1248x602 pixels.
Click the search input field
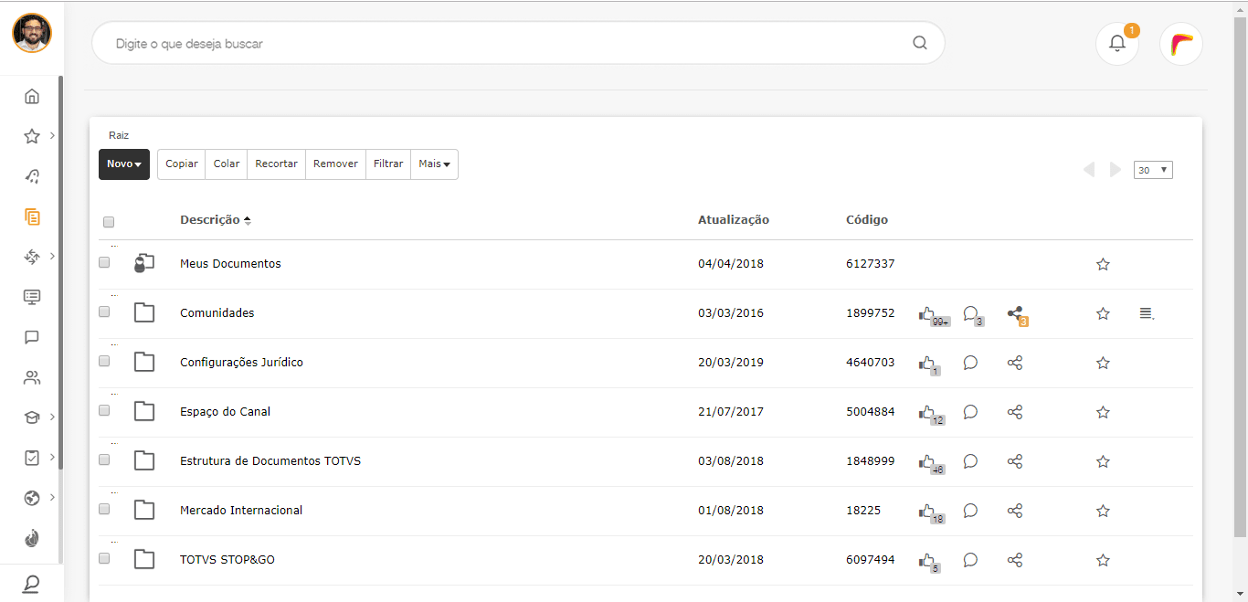click(x=502, y=43)
